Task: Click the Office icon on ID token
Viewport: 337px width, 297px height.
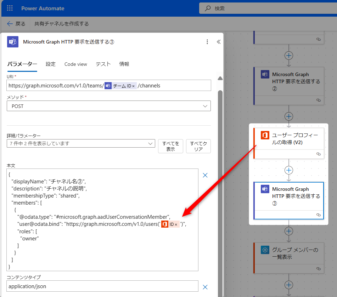Action: 165,224
